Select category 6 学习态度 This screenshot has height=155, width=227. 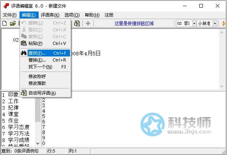pos(16,127)
